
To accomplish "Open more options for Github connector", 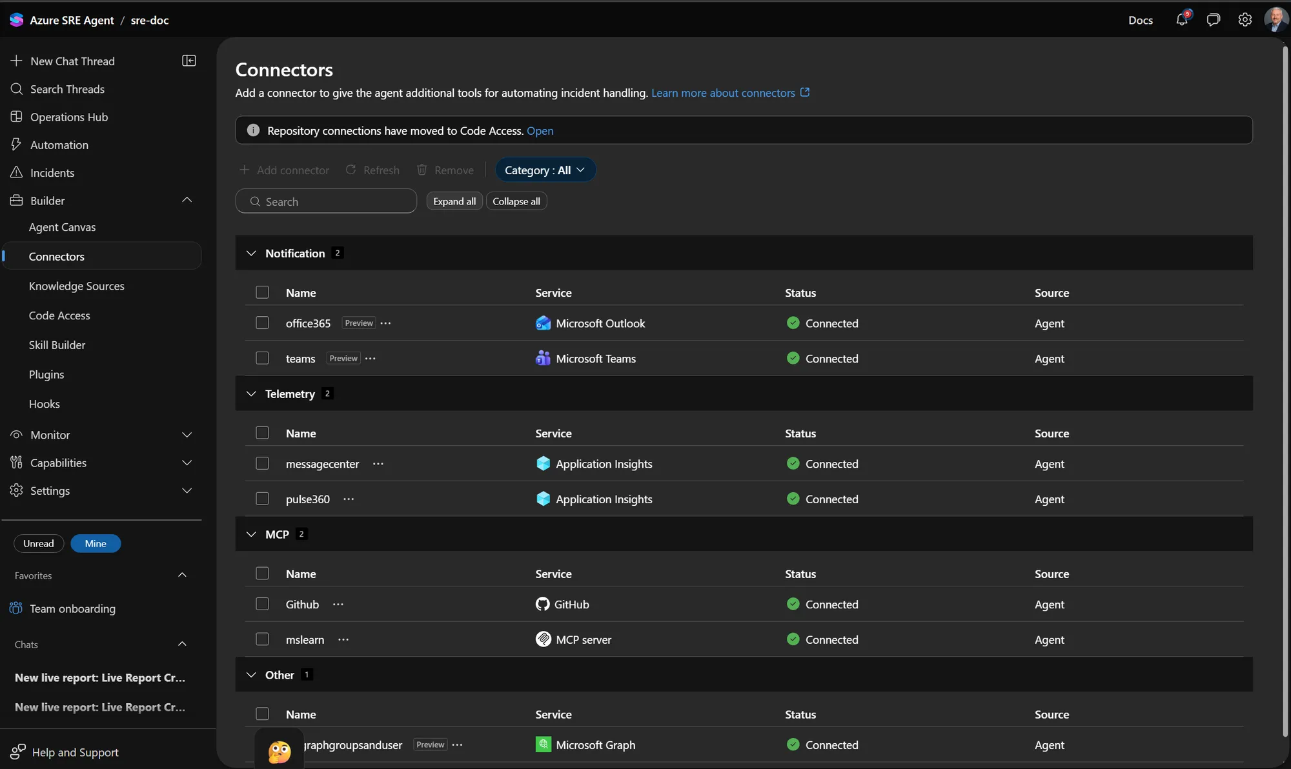I will click(338, 604).
